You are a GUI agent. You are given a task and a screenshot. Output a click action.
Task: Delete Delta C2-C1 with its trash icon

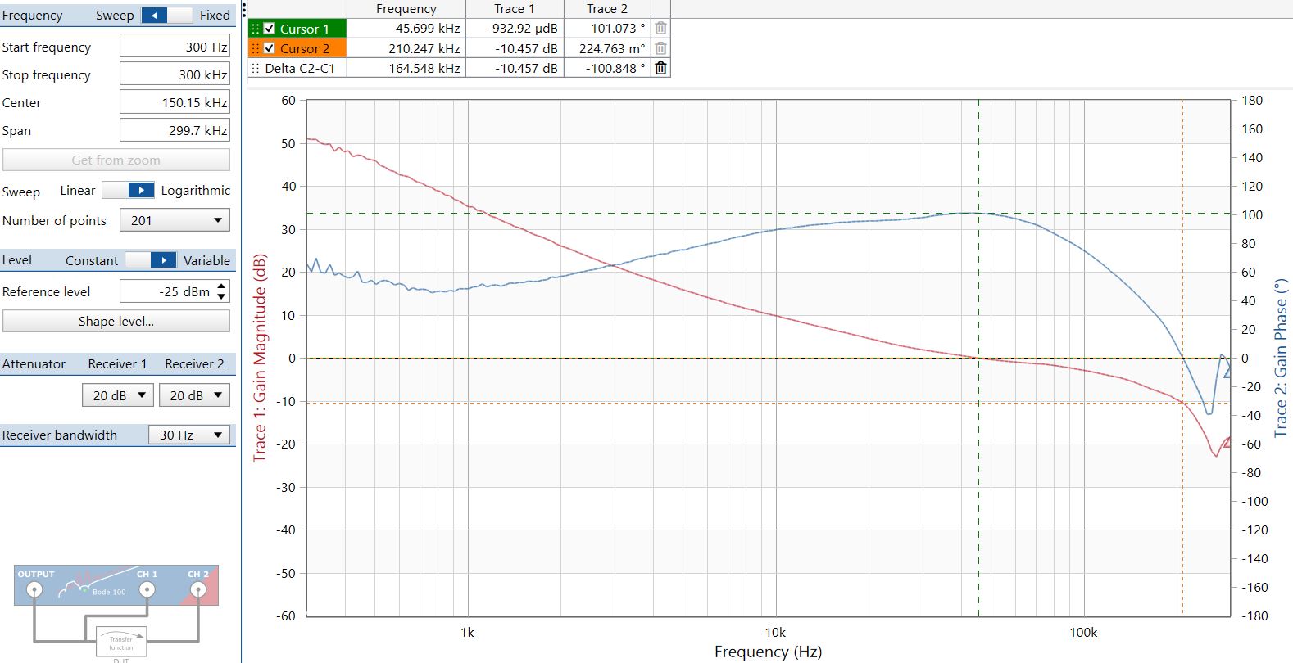tap(660, 68)
